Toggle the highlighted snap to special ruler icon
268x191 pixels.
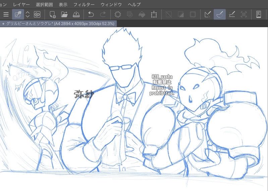coord(220,14)
